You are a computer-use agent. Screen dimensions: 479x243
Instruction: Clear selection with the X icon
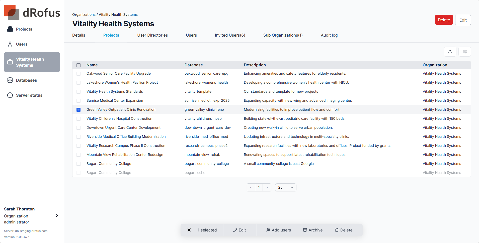(189, 230)
